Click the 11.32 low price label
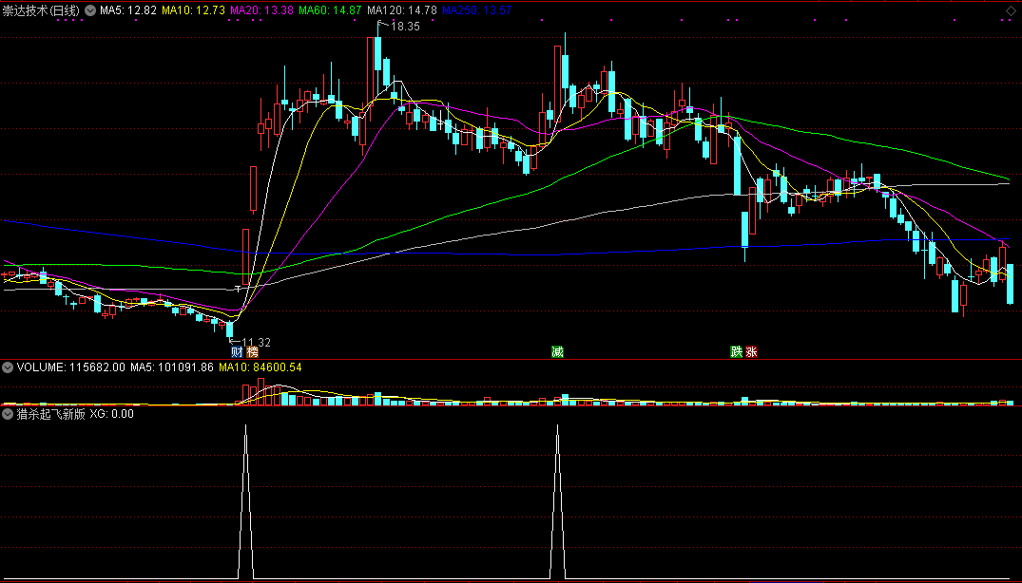 coord(256,342)
